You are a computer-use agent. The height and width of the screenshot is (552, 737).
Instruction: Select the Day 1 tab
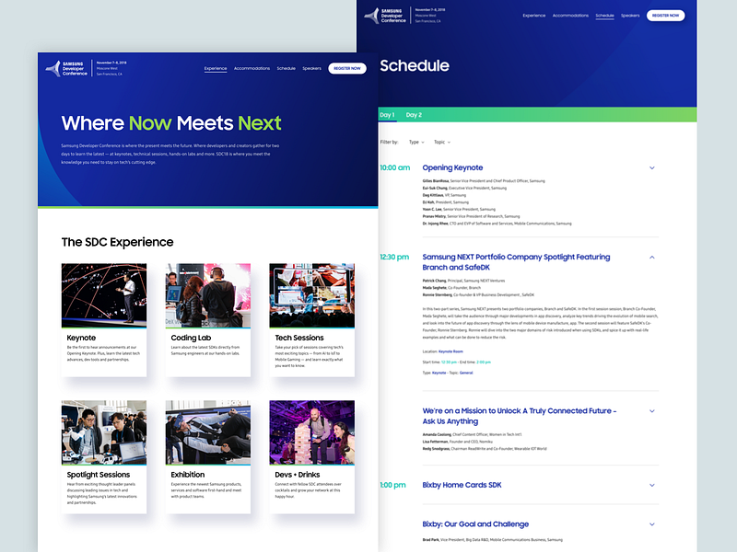pyautogui.click(x=387, y=115)
